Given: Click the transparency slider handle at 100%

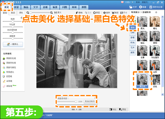Looking at the screenshot, I should click(76, 102).
